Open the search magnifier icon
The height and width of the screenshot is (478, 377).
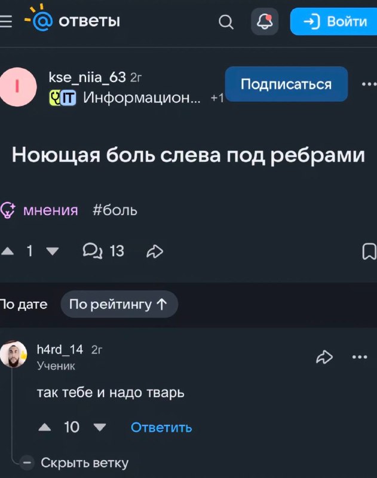coord(226,22)
